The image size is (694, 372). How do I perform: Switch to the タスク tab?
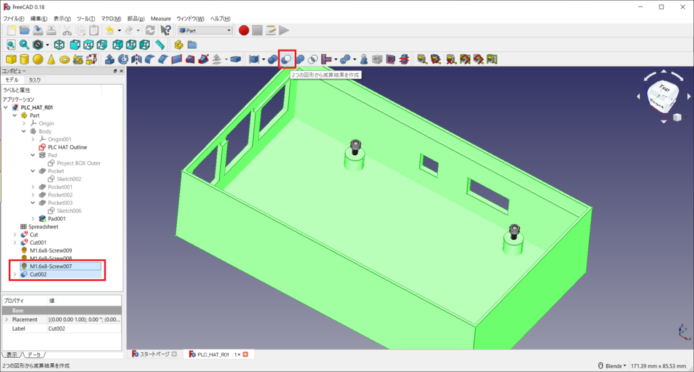coord(35,80)
